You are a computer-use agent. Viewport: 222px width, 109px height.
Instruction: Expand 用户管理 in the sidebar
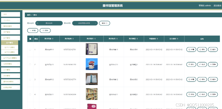coord(11,32)
